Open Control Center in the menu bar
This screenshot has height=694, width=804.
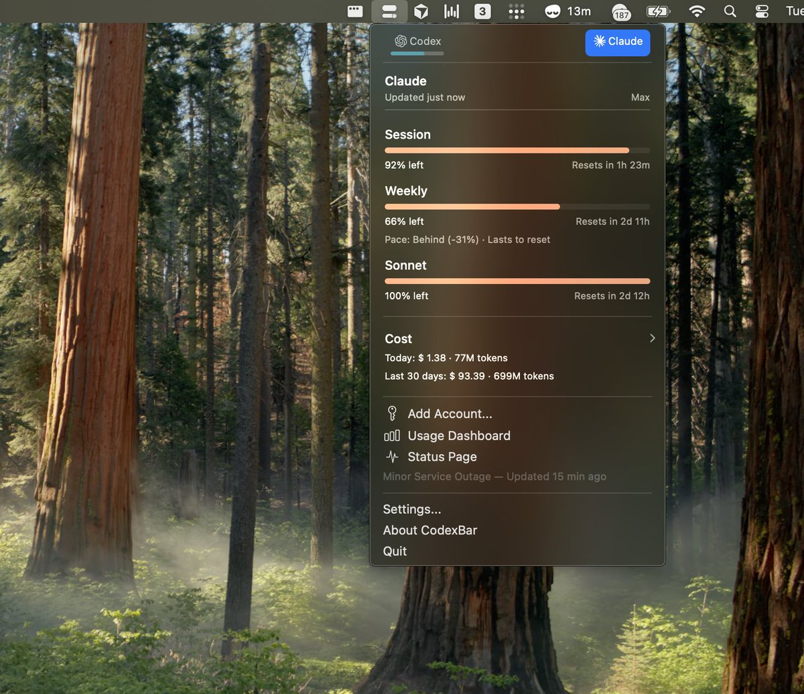[x=762, y=11]
